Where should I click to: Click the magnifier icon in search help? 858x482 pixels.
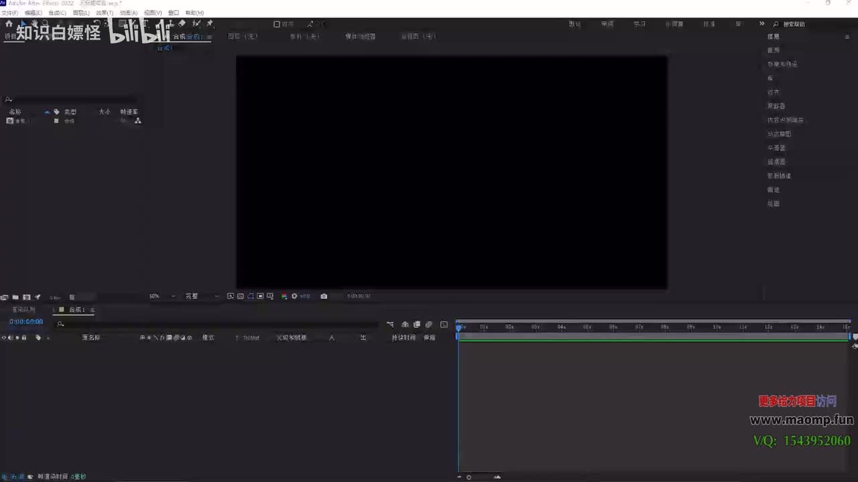(x=776, y=24)
